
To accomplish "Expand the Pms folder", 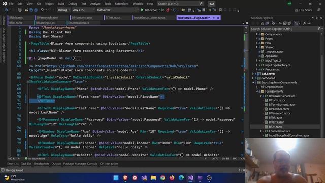I will [x=256, y=43].
